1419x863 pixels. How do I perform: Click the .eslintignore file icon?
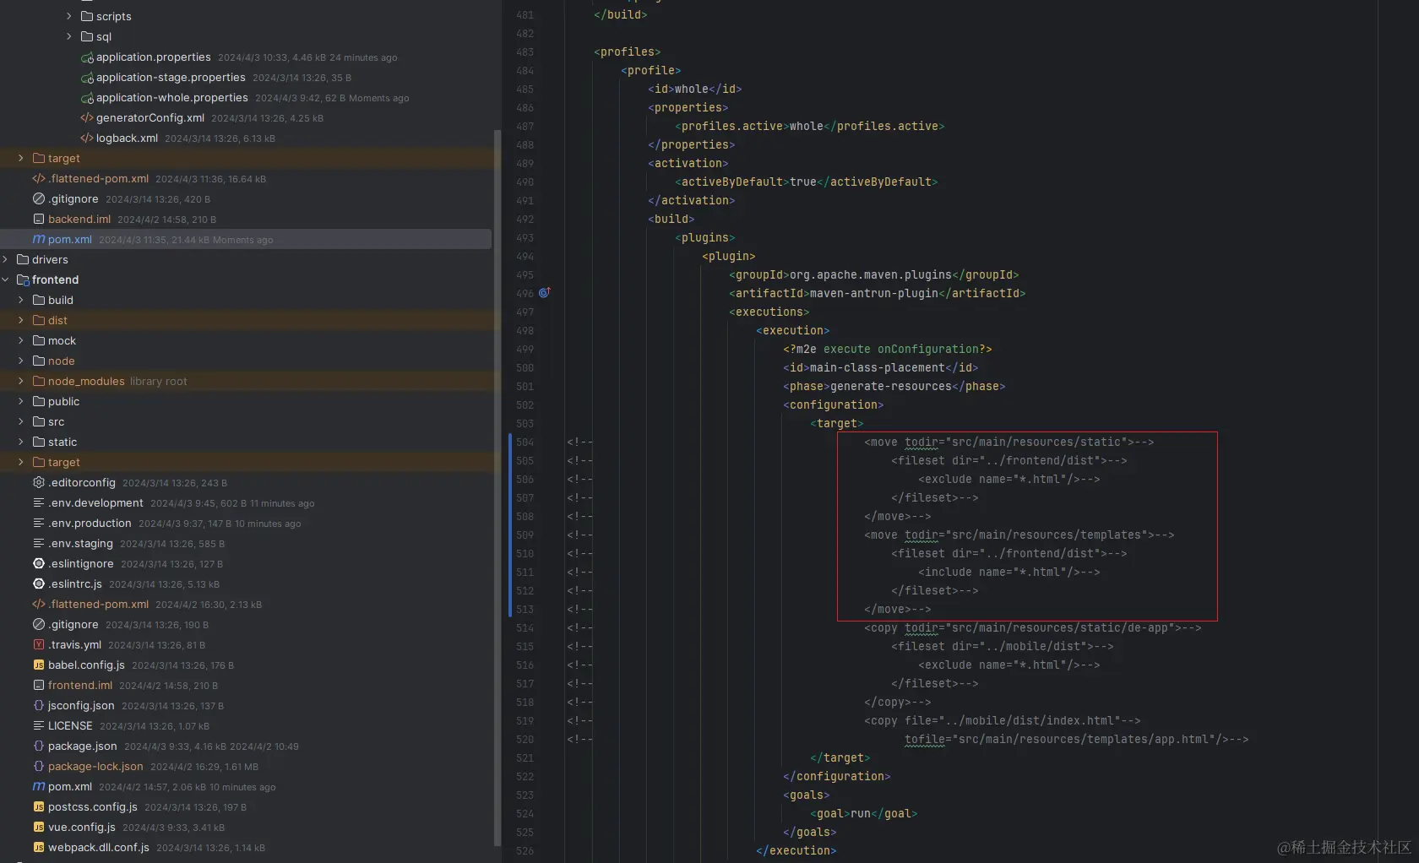(x=39, y=564)
